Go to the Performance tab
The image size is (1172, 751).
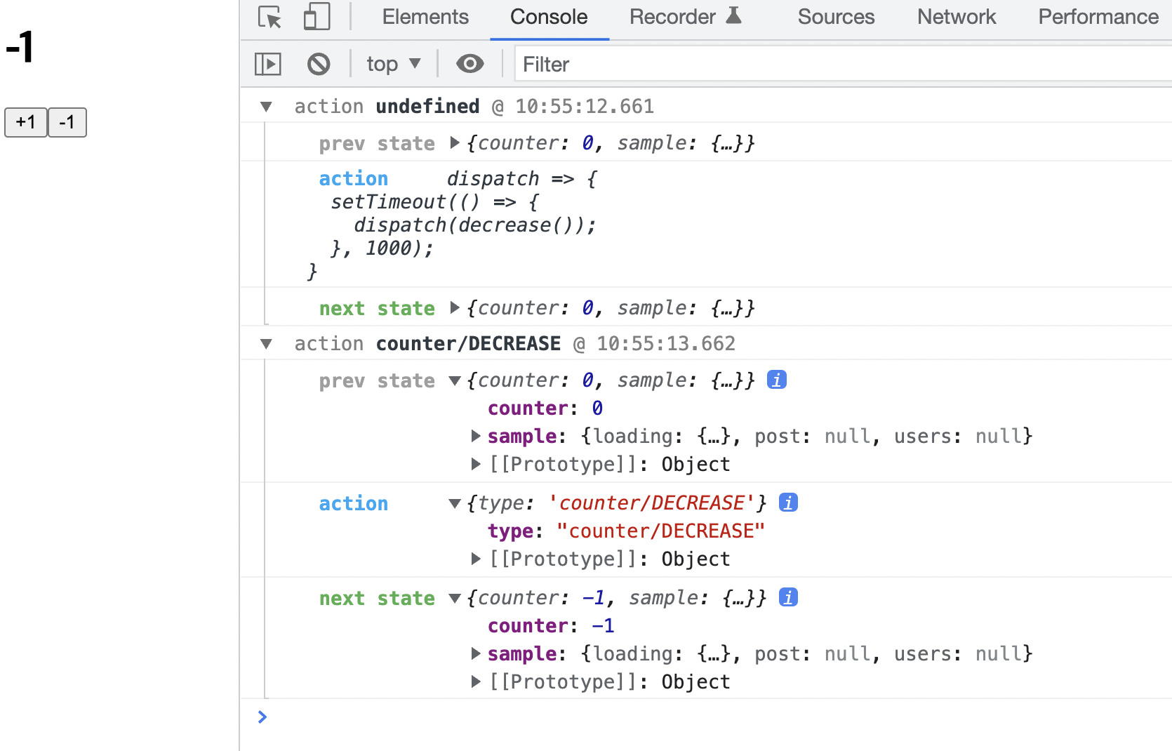[1098, 17]
